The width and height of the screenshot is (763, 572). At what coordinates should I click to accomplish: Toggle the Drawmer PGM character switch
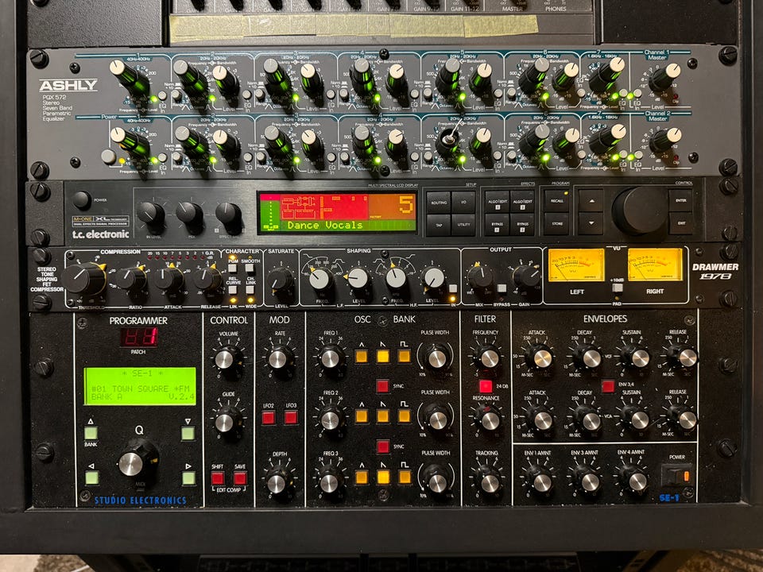point(233,268)
